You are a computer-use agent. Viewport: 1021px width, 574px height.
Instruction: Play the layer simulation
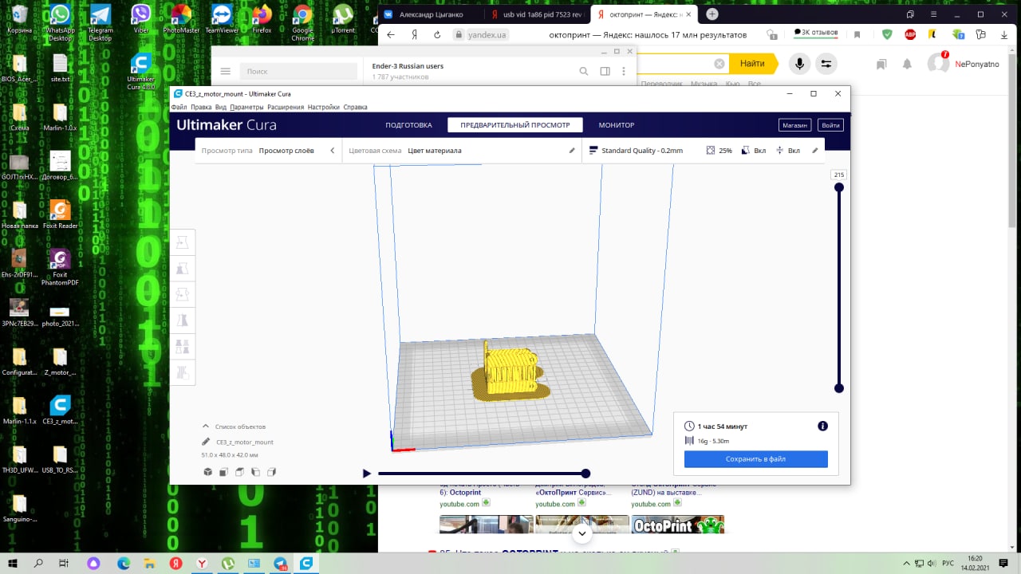click(x=367, y=474)
